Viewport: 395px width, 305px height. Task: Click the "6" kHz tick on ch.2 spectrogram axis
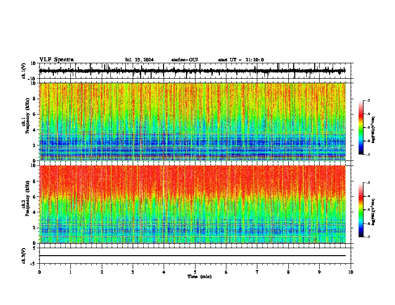35,197
